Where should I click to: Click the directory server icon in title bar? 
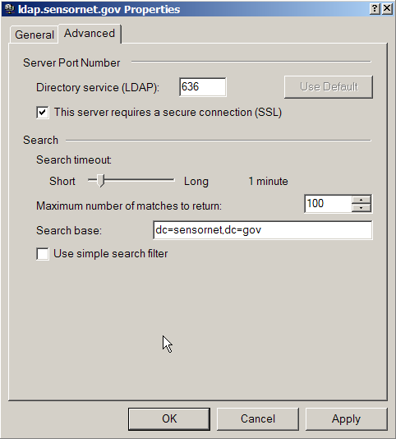click(x=9, y=9)
